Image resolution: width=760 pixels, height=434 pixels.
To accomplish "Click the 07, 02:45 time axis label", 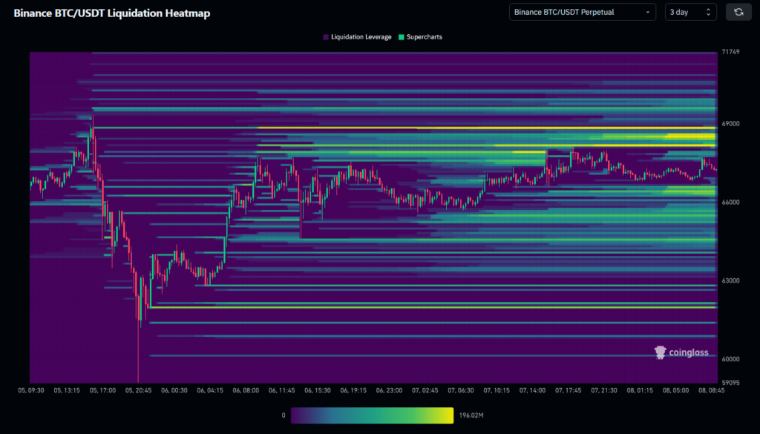I will [425, 390].
